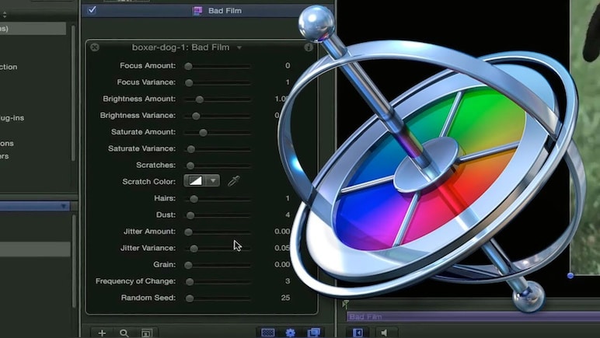Click the Scratch Color label

pyautogui.click(x=149, y=181)
